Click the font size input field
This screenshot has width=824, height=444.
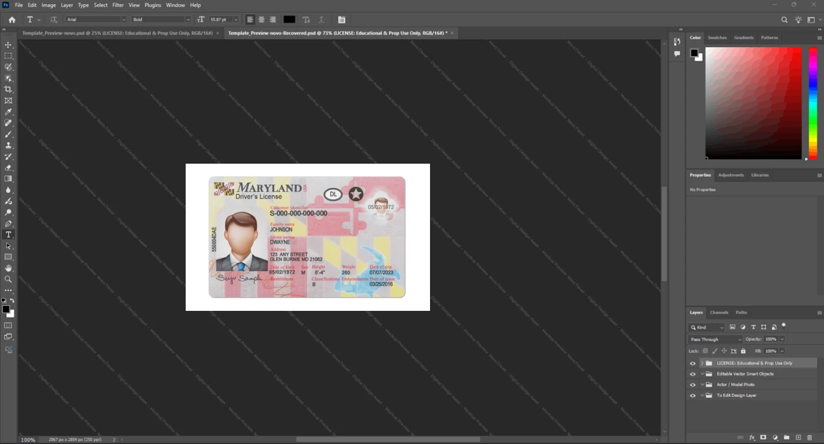(220, 20)
